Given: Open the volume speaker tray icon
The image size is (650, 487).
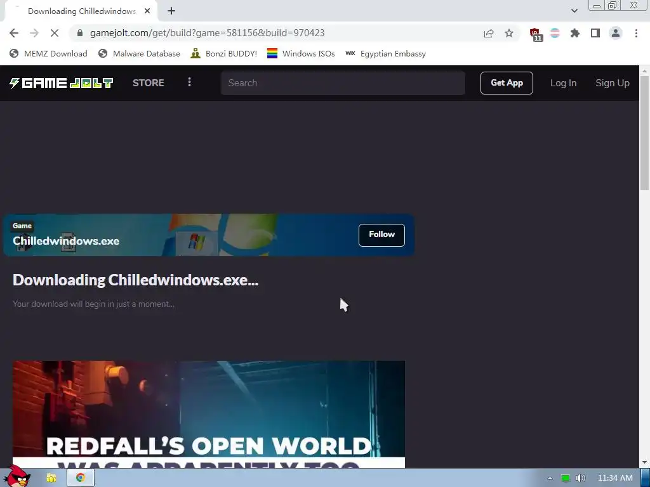Looking at the screenshot, I should point(581,478).
